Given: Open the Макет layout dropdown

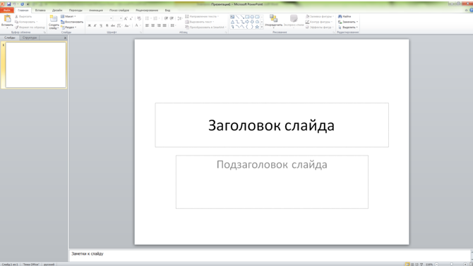Looking at the screenshot, I should (x=68, y=16).
